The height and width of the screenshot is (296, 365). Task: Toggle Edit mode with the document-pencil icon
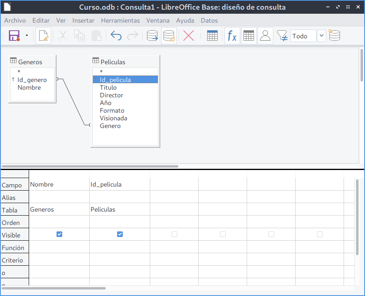(x=44, y=36)
